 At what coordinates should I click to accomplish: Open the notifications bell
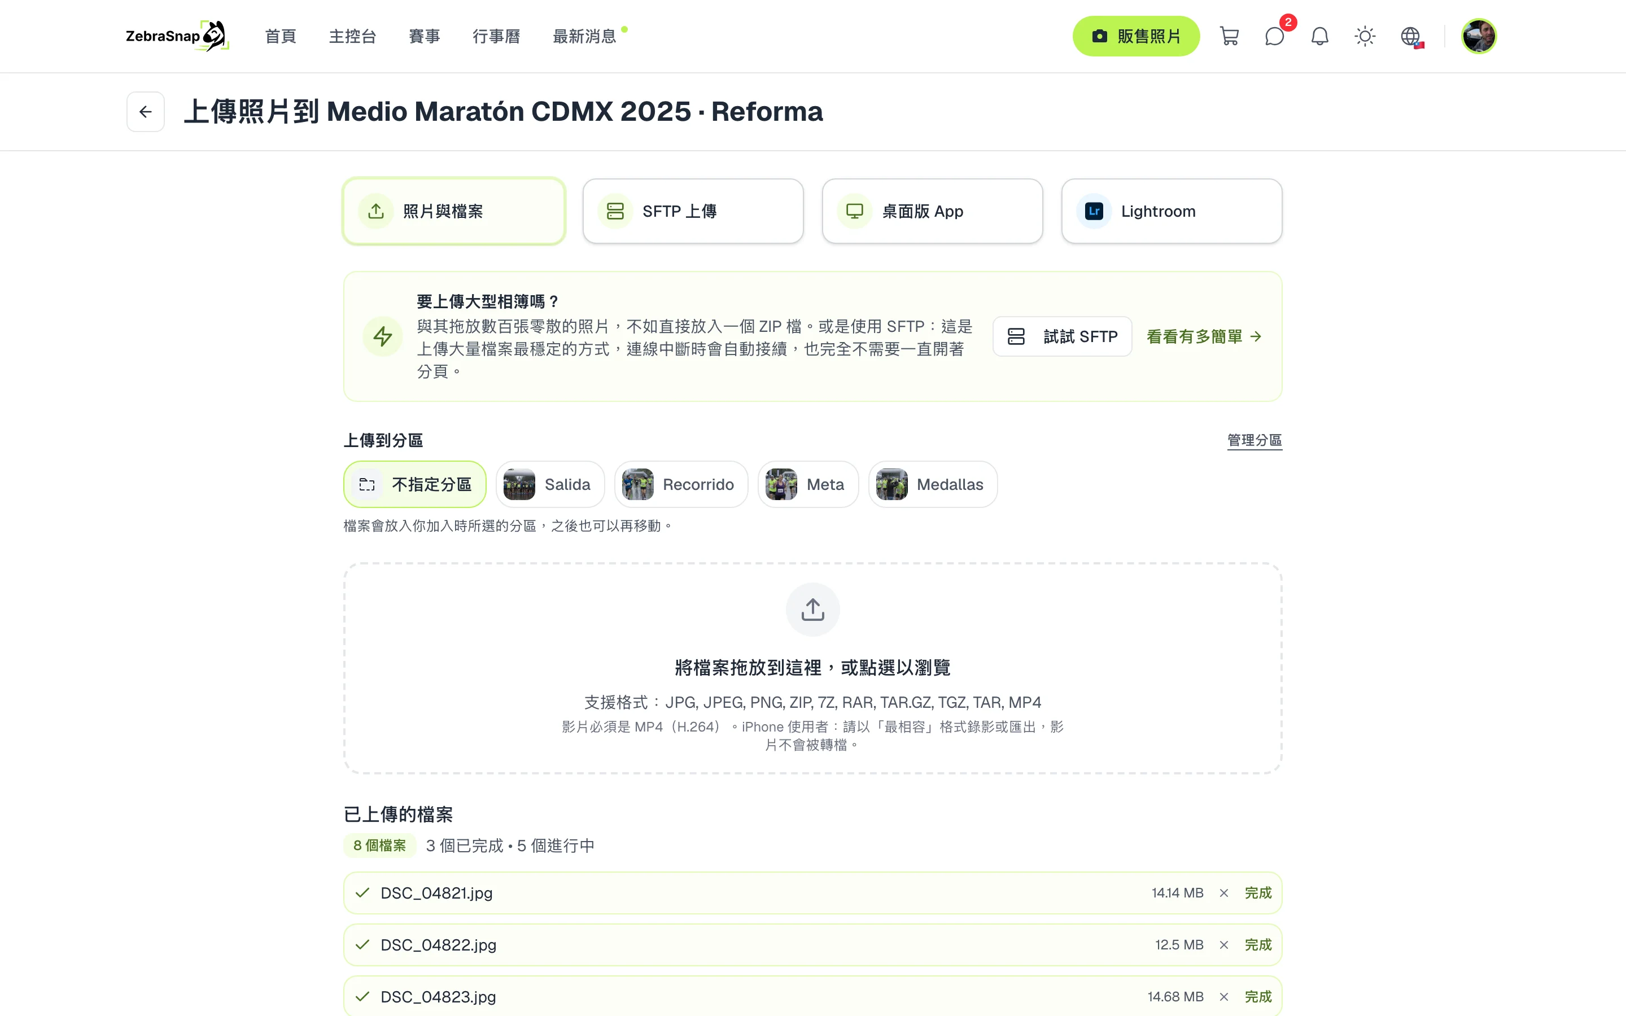pyautogui.click(x=1319, y=36)
